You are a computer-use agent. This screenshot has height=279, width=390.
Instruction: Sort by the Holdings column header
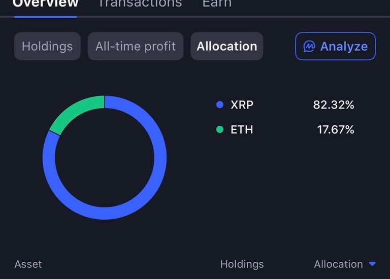tap(242, 264)
